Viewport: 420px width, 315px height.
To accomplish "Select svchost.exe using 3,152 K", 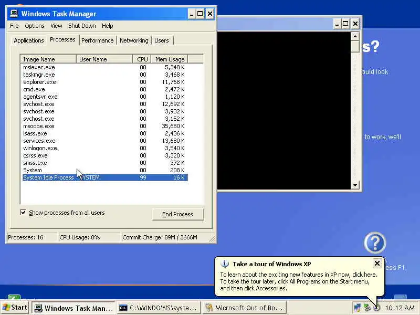I will coord(105,119).
